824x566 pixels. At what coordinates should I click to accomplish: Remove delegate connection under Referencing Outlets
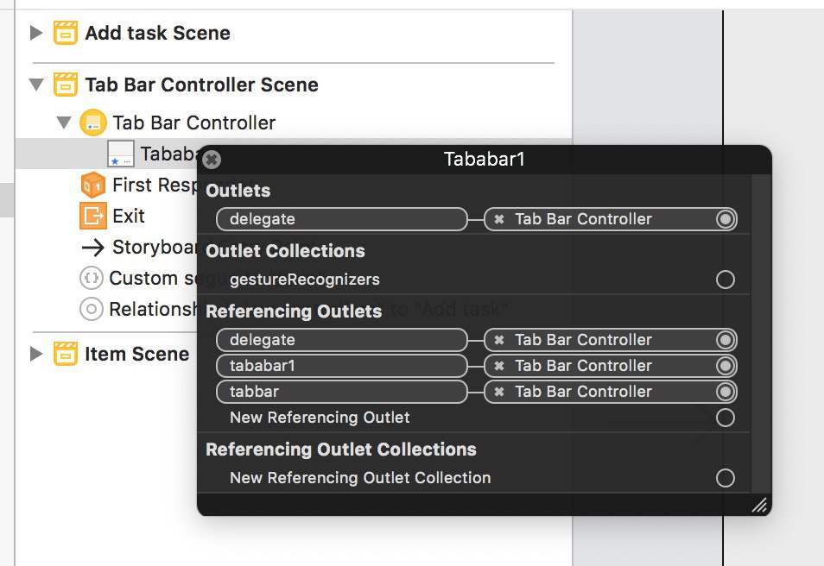click(499, 340)
